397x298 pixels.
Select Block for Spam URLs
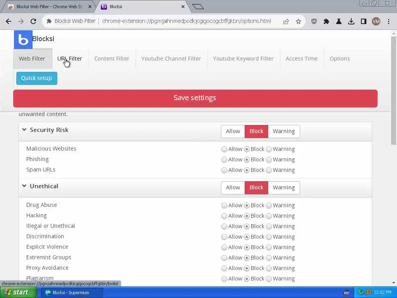tap(247, 170)
